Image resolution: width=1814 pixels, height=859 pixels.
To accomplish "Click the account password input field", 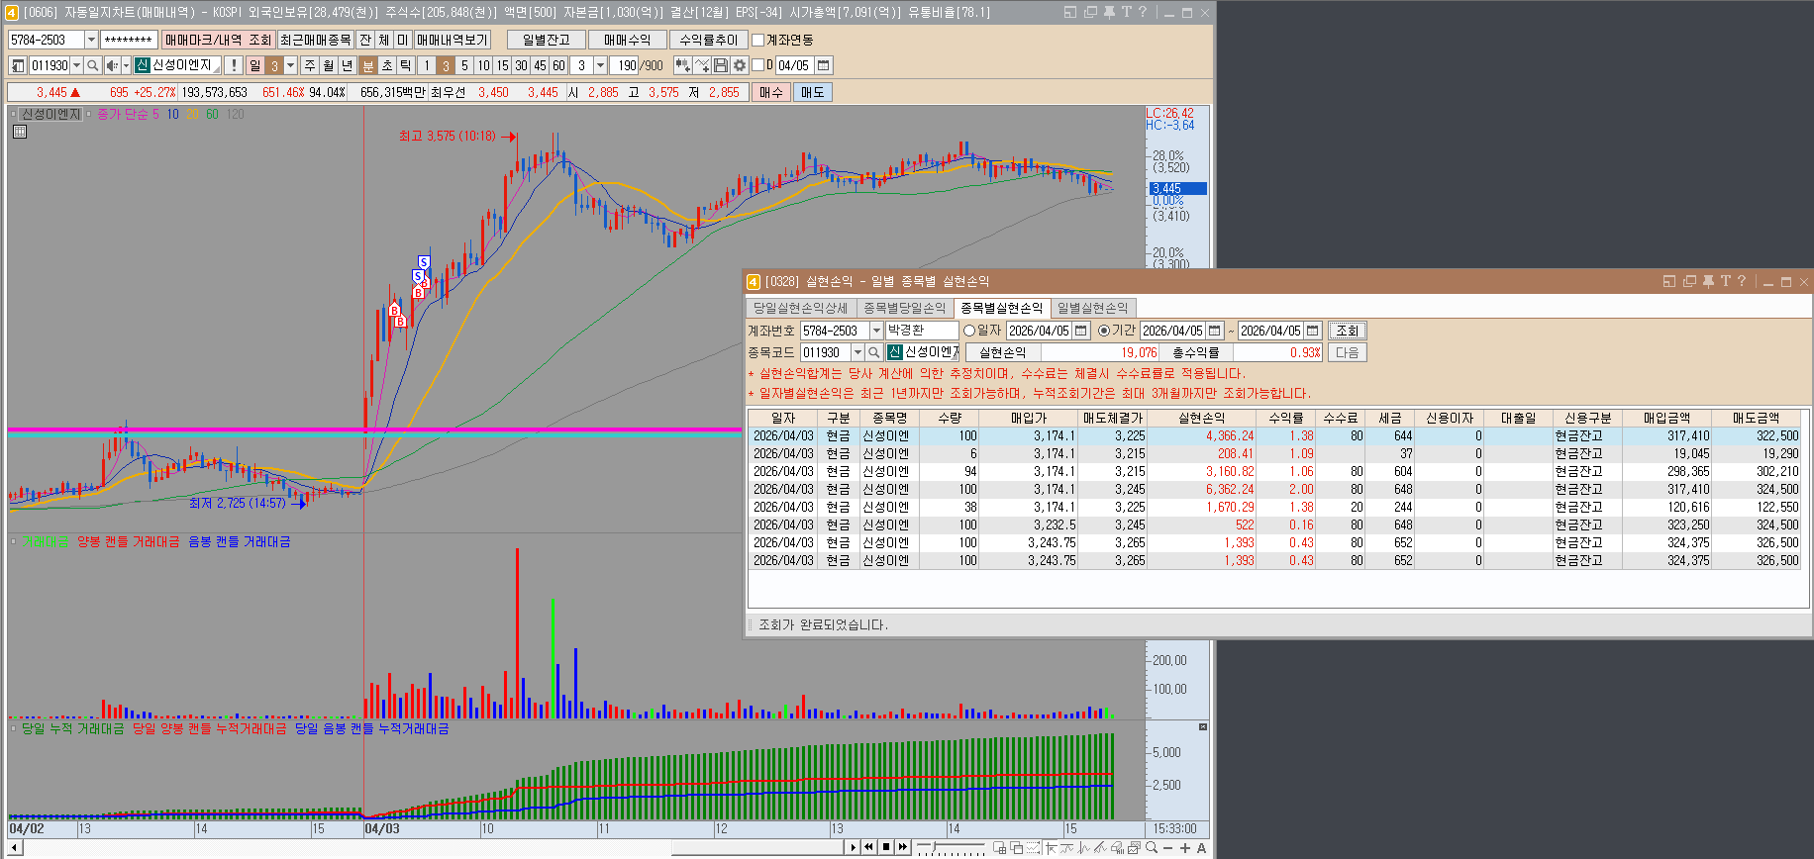I will coord(129,40).
